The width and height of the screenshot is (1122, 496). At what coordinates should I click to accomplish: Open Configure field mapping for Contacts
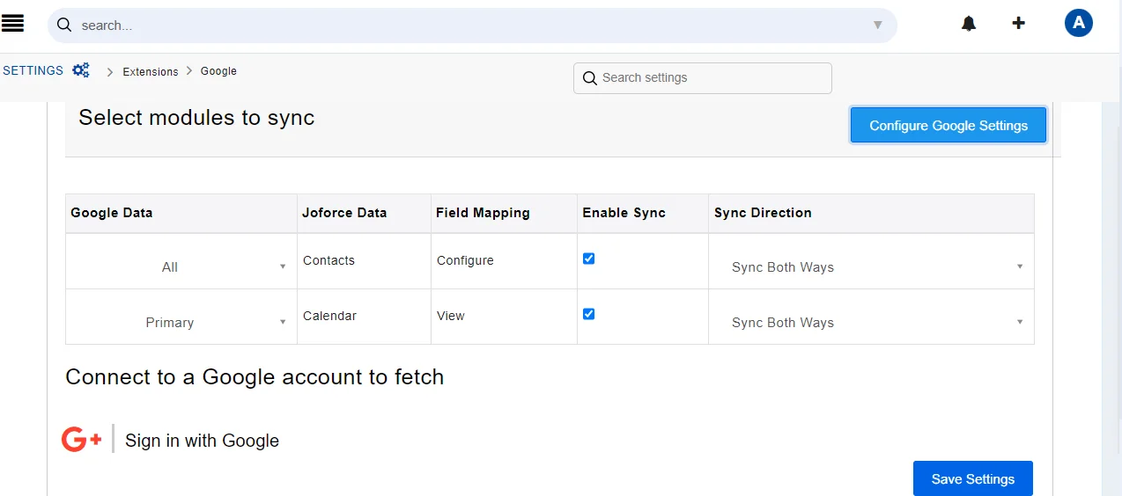[x=465, y=260]
